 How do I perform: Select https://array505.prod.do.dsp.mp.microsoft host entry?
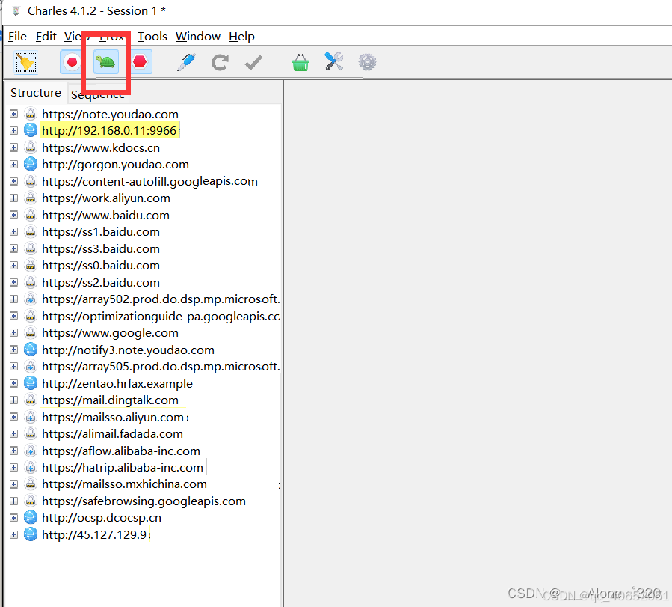161,366
